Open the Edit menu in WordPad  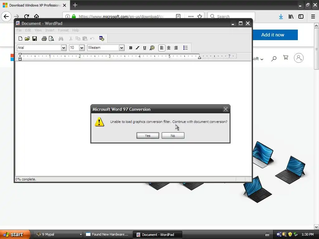tap(28, 30)
